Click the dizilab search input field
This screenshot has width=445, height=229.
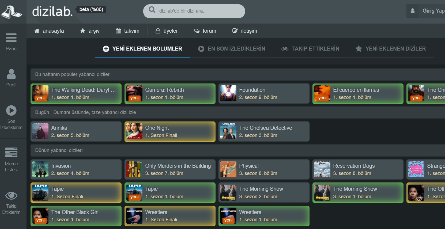[194, 11]
